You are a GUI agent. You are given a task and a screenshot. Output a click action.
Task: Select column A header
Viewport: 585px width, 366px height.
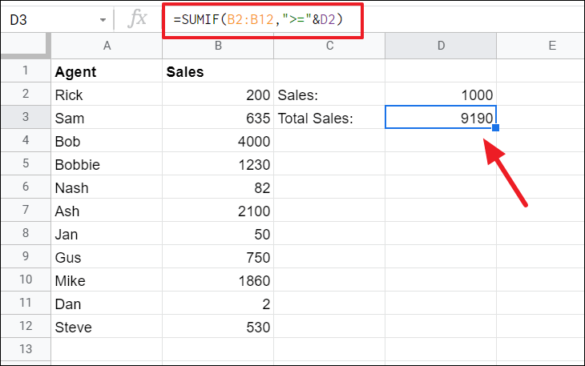[107, 46]
